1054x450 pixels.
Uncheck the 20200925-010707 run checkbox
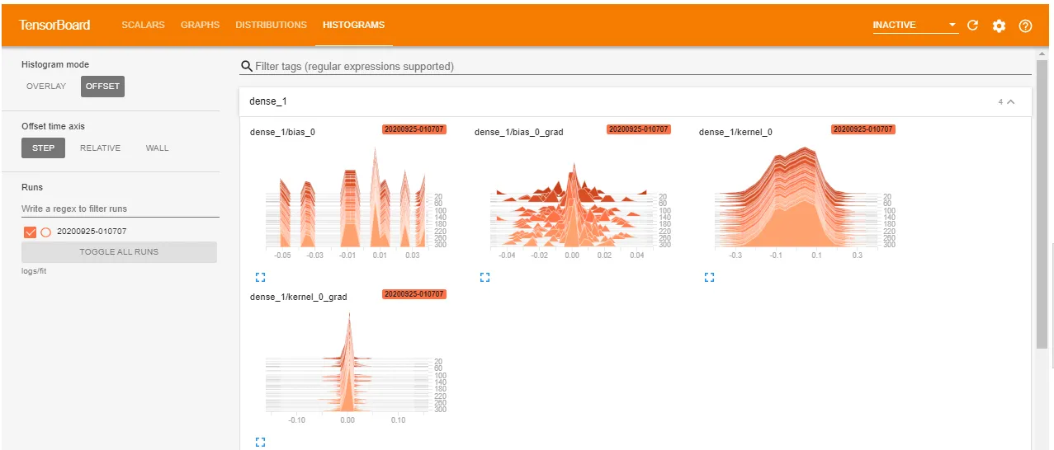31,232
